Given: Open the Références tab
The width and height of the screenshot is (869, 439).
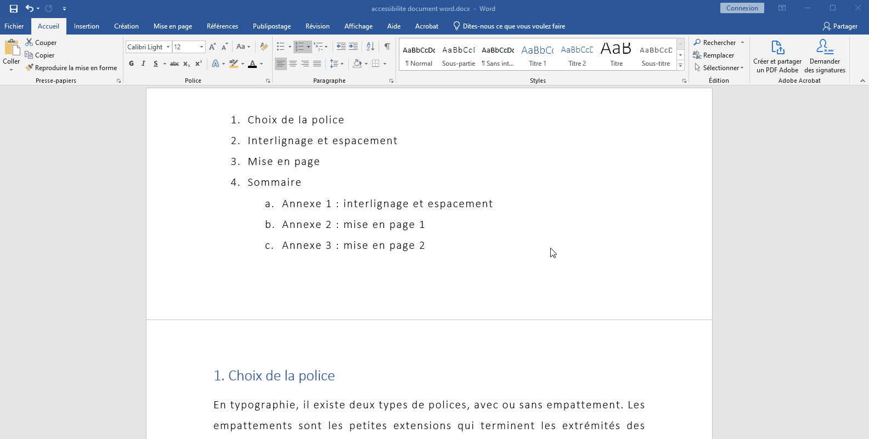Looking at the screenshot, I should (x=222, y=26).
